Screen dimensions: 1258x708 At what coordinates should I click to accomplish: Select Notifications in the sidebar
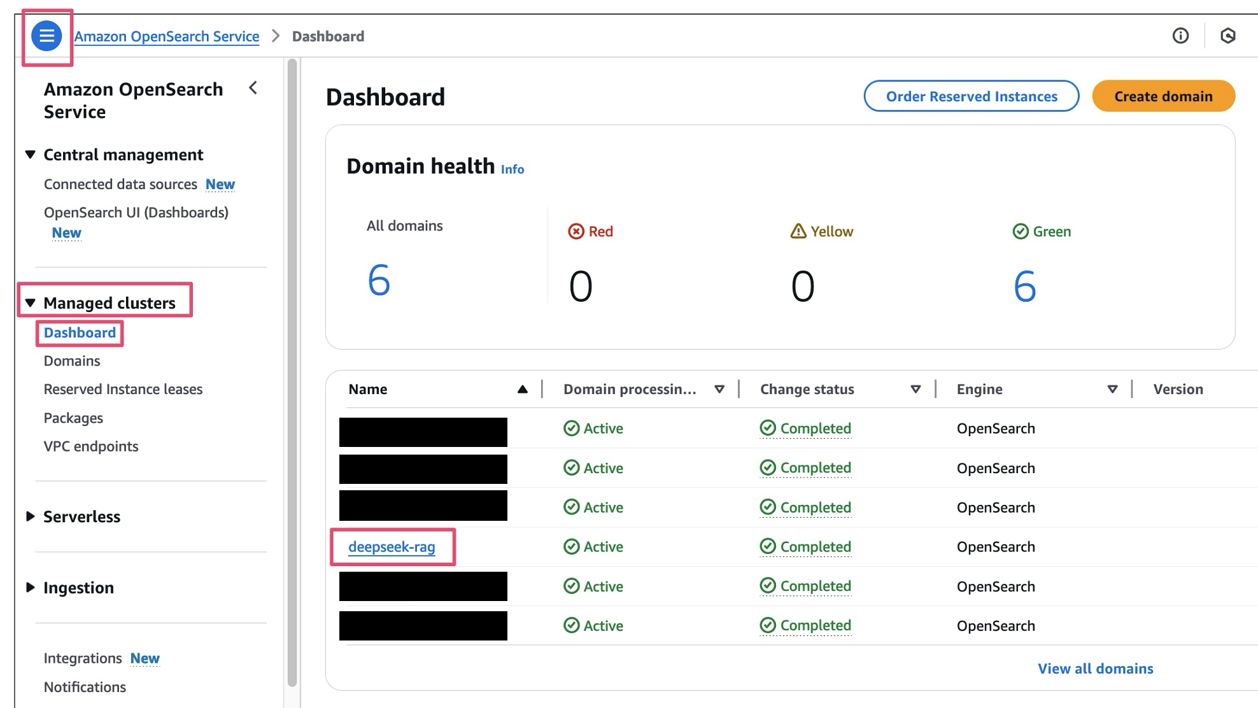click(85, 687)
